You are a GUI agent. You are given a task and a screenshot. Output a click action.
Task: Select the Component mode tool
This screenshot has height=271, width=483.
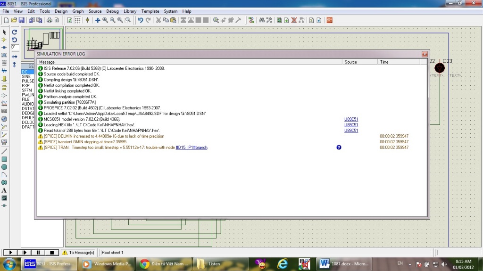tap(4, 40)
